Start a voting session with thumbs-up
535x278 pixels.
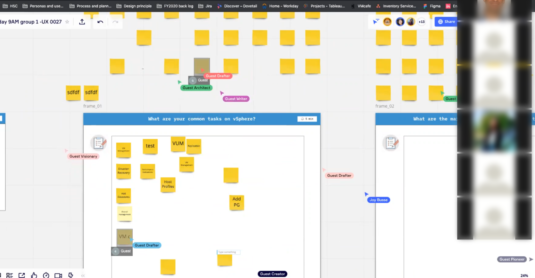tap(34, 275)
